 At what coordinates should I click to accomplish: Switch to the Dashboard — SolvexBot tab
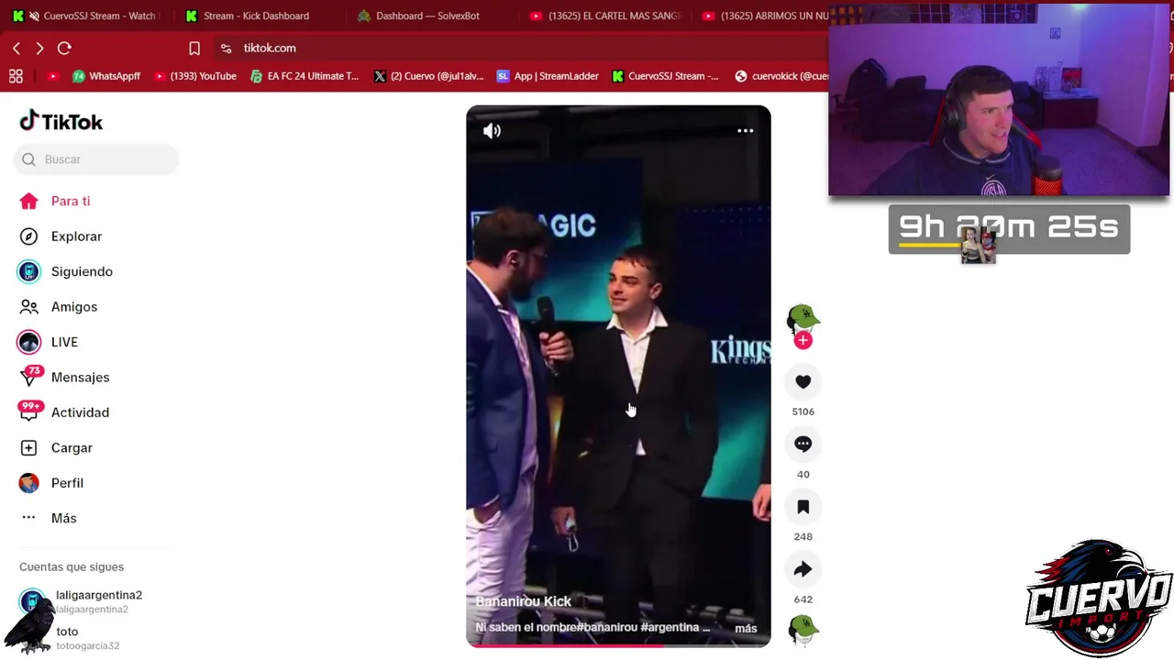[x=427, y=16]
